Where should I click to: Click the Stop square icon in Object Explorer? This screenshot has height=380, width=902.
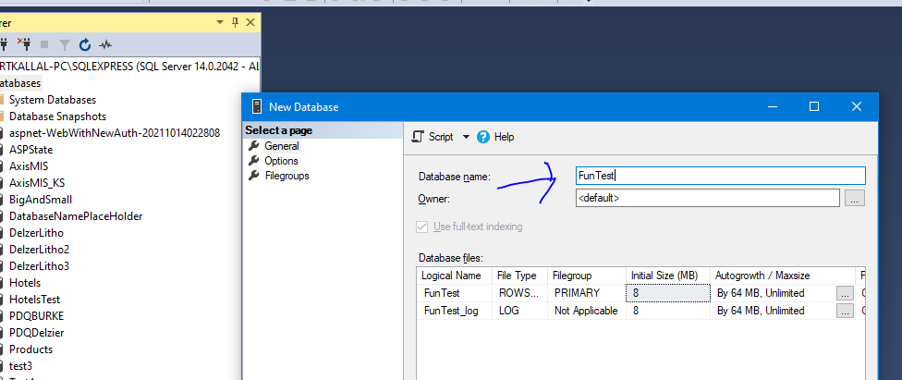point(44,43)
